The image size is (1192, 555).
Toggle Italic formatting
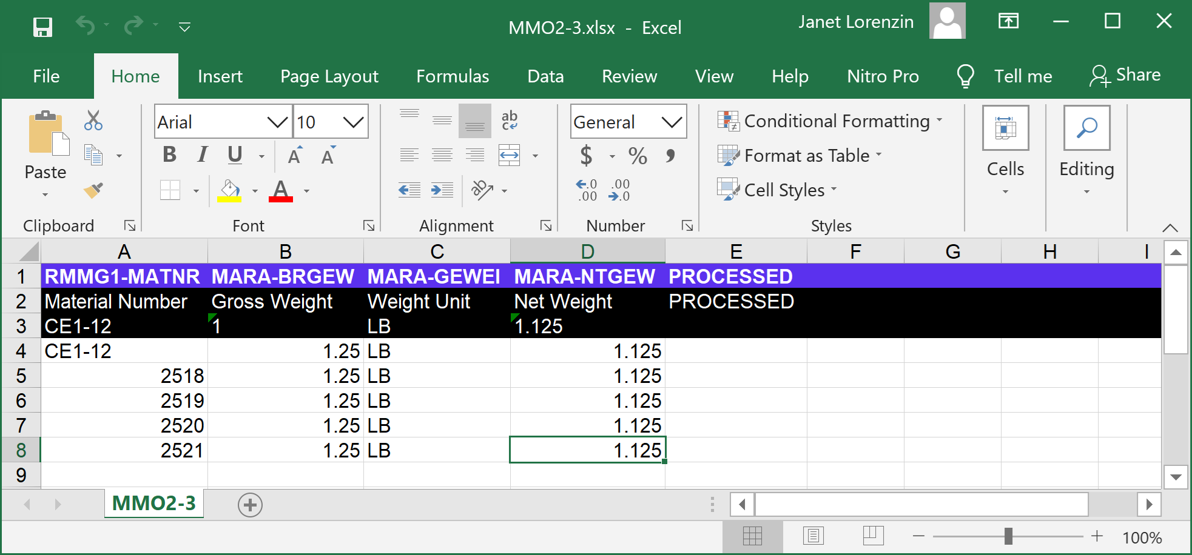[x=202, y=155]
